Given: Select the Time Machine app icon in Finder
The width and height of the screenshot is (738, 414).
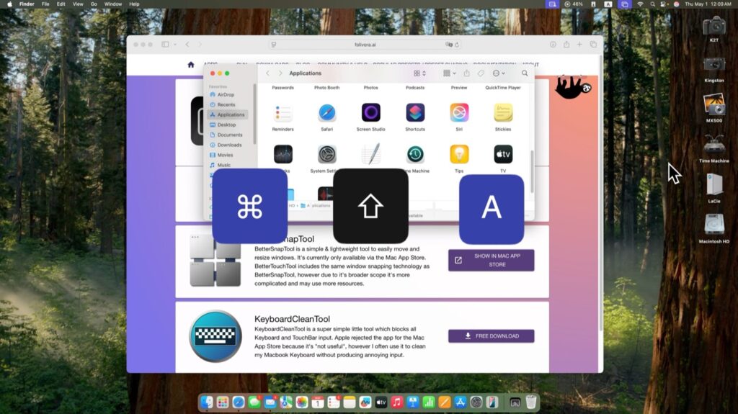Looking at the screenshot, I should point(415,154).
